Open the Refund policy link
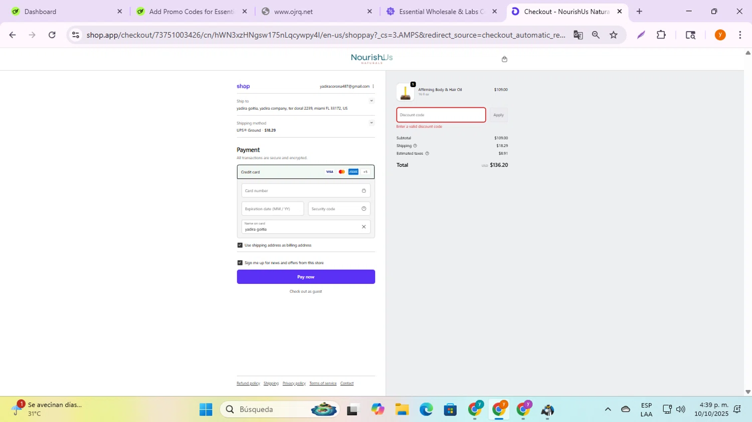This screenshot has height=422, width=752. 248,383
